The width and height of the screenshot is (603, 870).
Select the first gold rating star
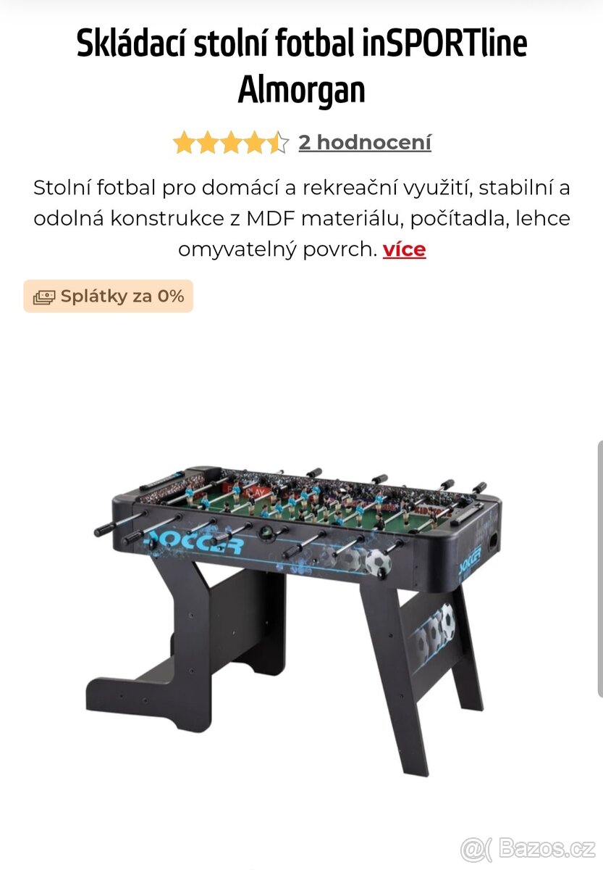(x=184, y=143)
